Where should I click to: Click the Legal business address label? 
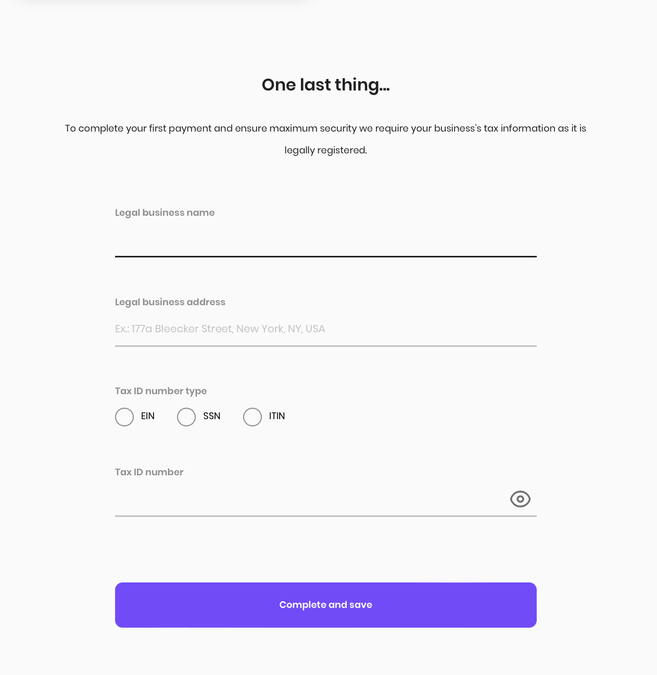point(170,302)
